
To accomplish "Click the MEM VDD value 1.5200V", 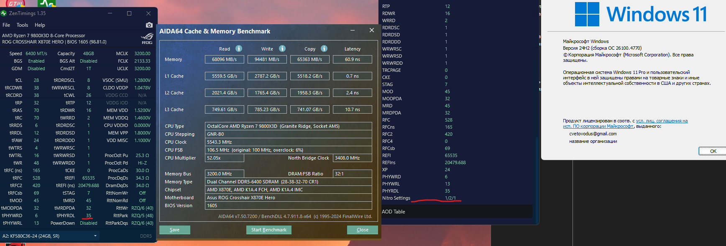I will [142, 110].
